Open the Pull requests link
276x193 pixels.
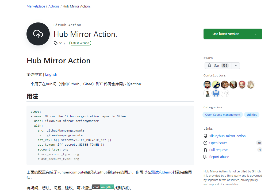coord(218,150)
